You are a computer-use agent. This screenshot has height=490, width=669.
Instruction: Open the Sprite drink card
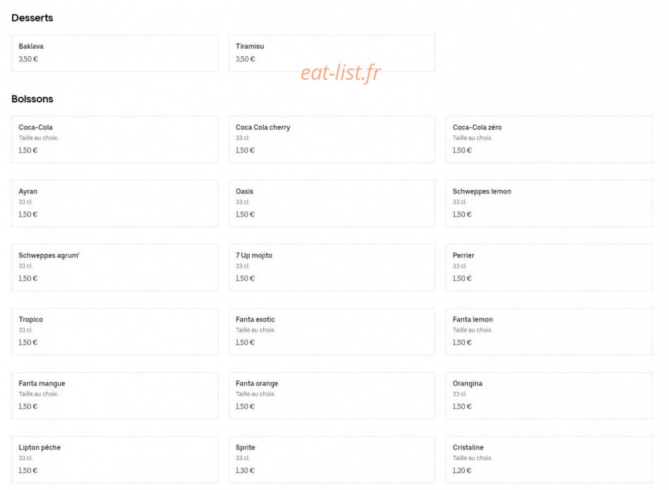click(332, 460)
